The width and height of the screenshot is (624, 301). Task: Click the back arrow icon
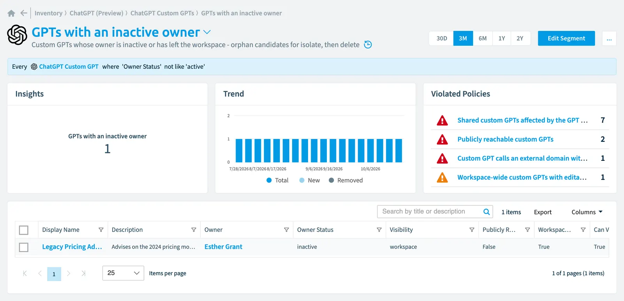point(24,13)
